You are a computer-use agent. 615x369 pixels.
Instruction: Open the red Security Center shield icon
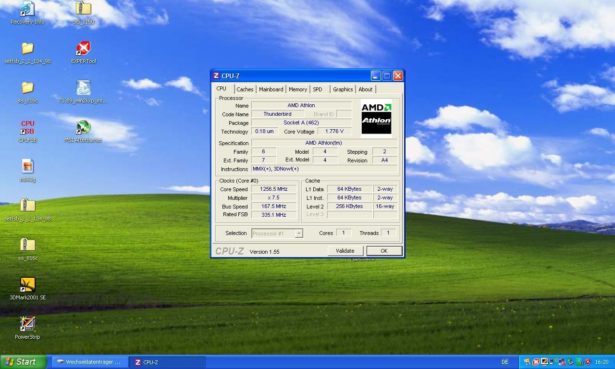(x=588, y=362)
